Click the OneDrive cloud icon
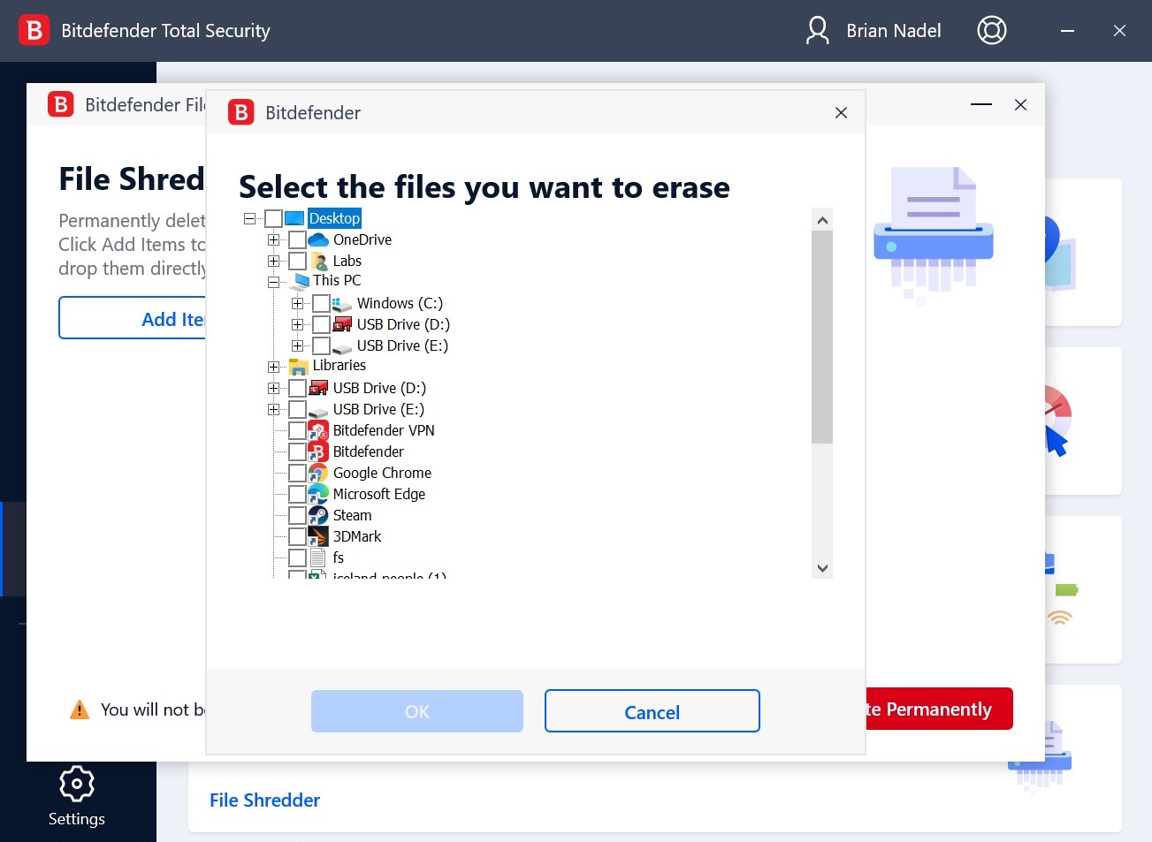 (318, 239)
